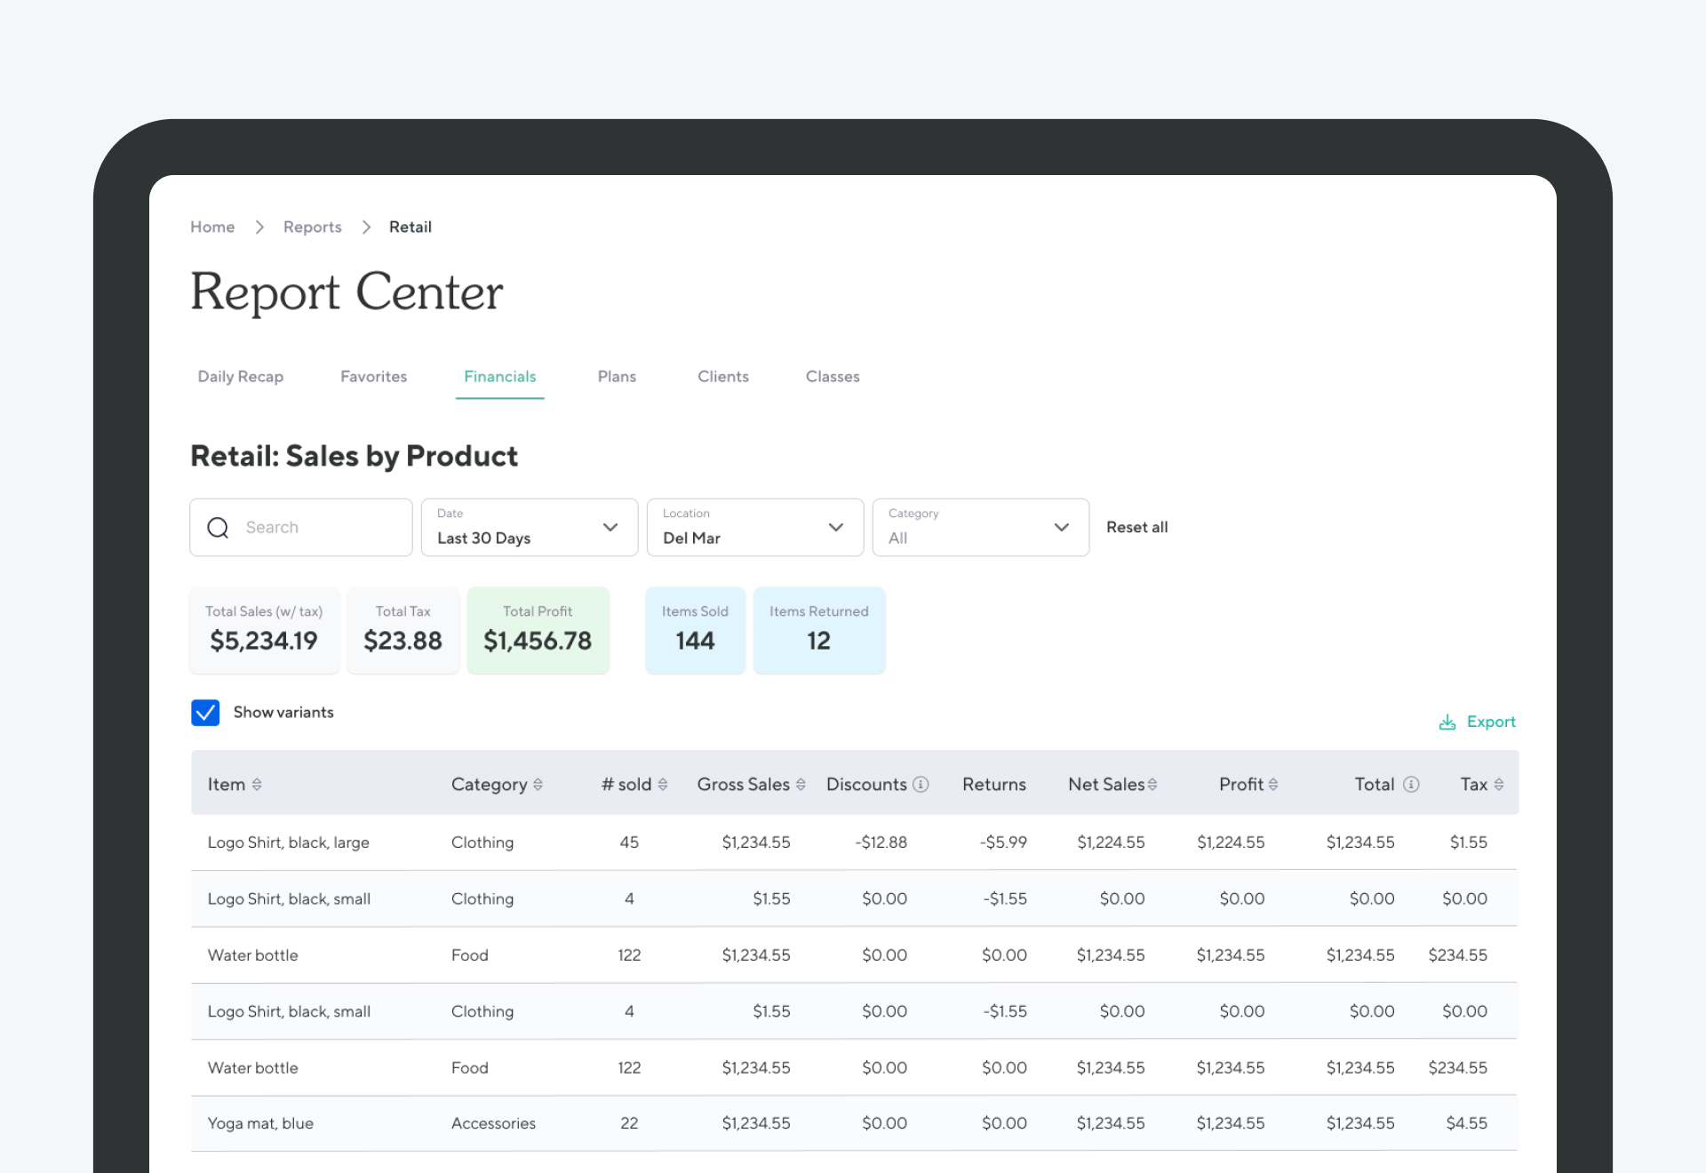Click the Reset all link
This screenshot has height=1173, width=1706.
1136,528
